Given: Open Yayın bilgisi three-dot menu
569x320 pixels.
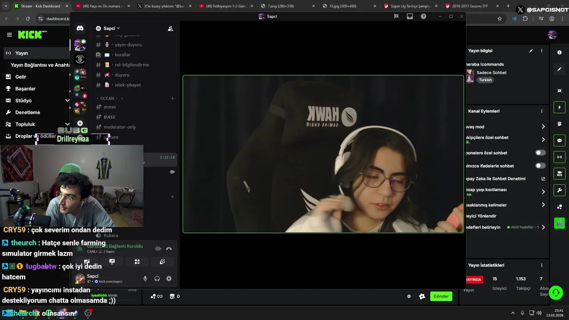Looking at the screenshot, I should point(541,51).
